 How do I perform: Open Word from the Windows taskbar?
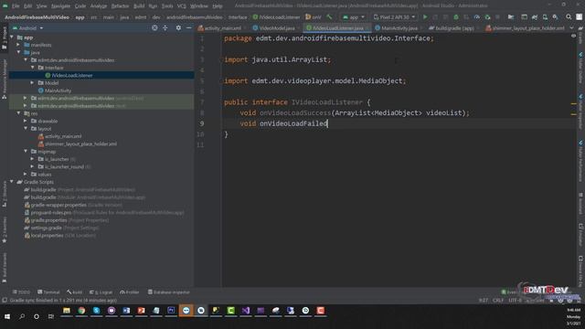[126, 311]
